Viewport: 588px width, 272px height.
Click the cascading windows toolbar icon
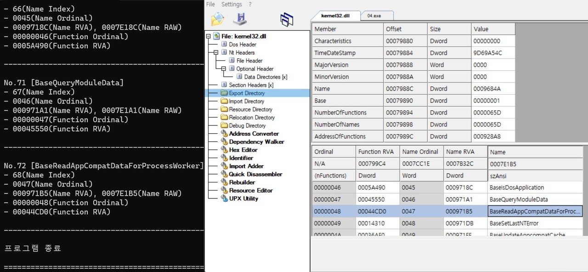[x=287, y=19]
